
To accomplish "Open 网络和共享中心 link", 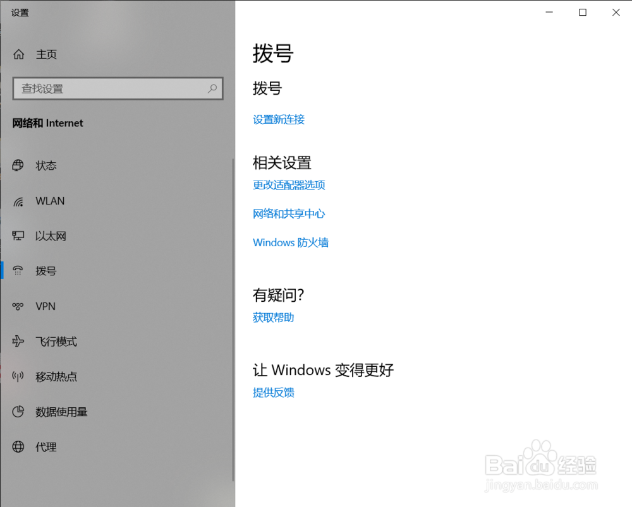I will point(289,213).
